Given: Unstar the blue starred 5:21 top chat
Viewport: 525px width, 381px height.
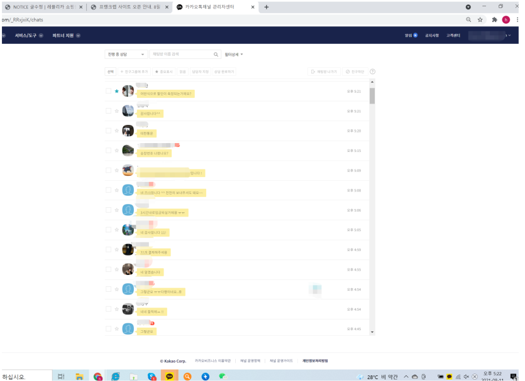Looking at the screenshot, I should click(116, 91).
